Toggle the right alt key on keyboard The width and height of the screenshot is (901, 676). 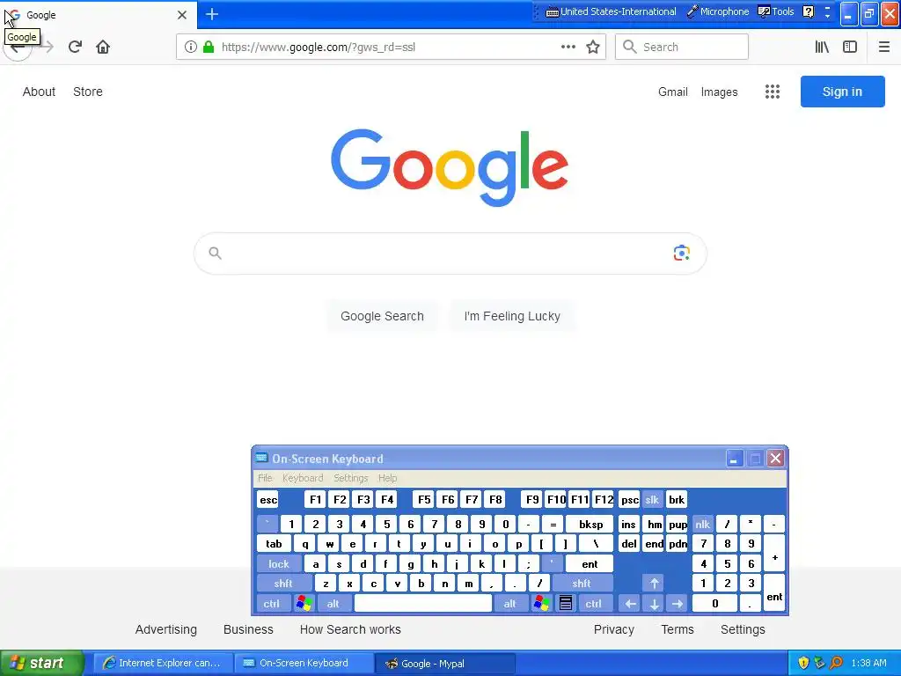coord(509,603)
